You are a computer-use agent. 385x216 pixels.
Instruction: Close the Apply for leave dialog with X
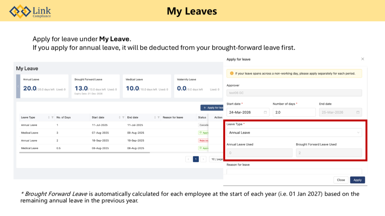click(x=362, y=59)
